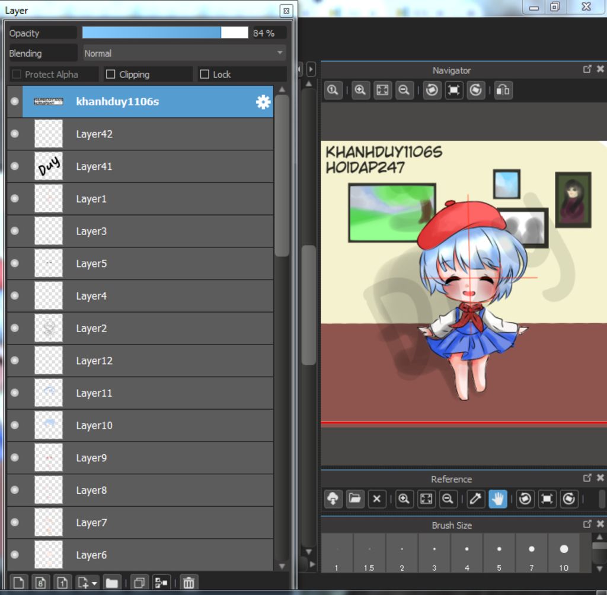607x595 pixels.
Task: Close the Layer panel window
Action: 286,11
